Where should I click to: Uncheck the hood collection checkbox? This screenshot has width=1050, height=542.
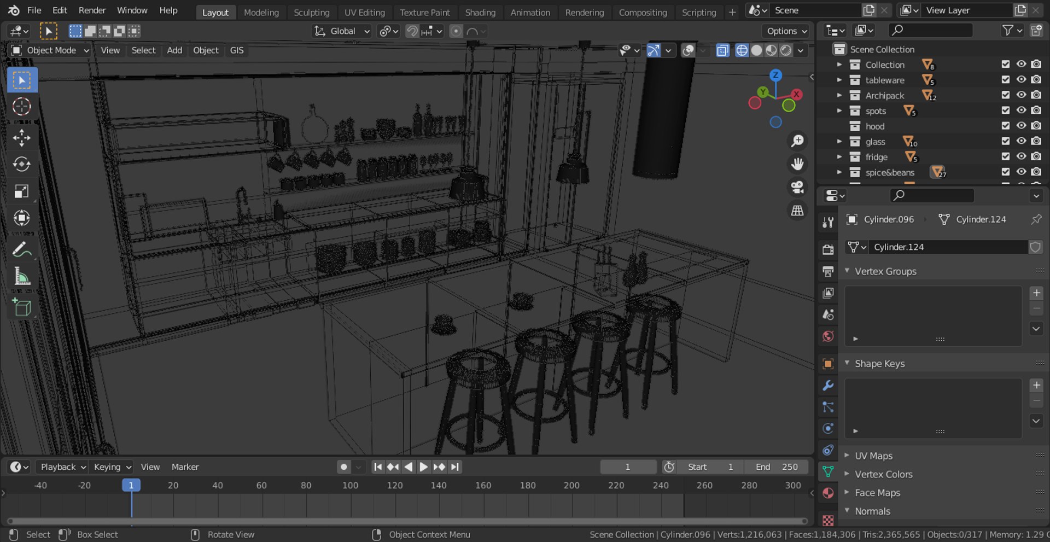[1005, 126]
